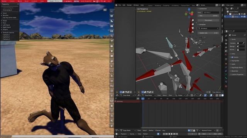Click the viewport pan hand gizmo
This screenshot has height=138, width=247.
(193, 24)
